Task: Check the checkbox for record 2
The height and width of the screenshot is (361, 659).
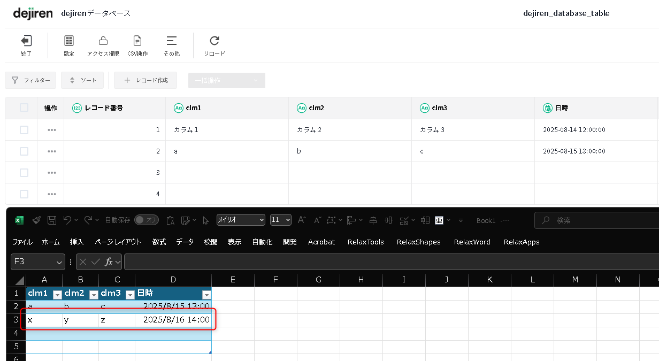Action: 24,151
